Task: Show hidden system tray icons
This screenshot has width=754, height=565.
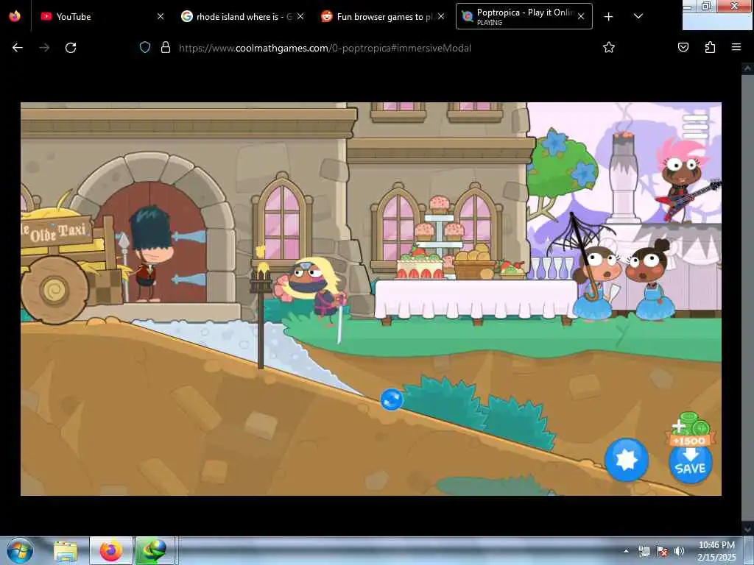Action: [626, 551]
